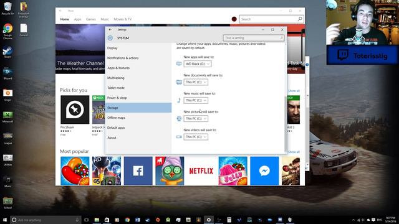Select Power & sleep in sidebar

coord(138,98)
